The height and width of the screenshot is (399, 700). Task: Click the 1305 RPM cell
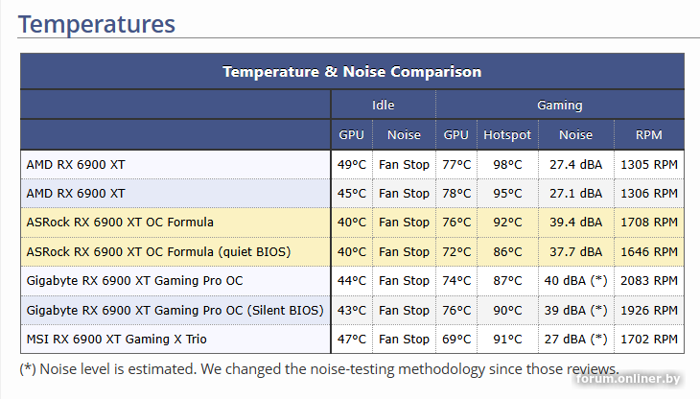tap(648, 164)
